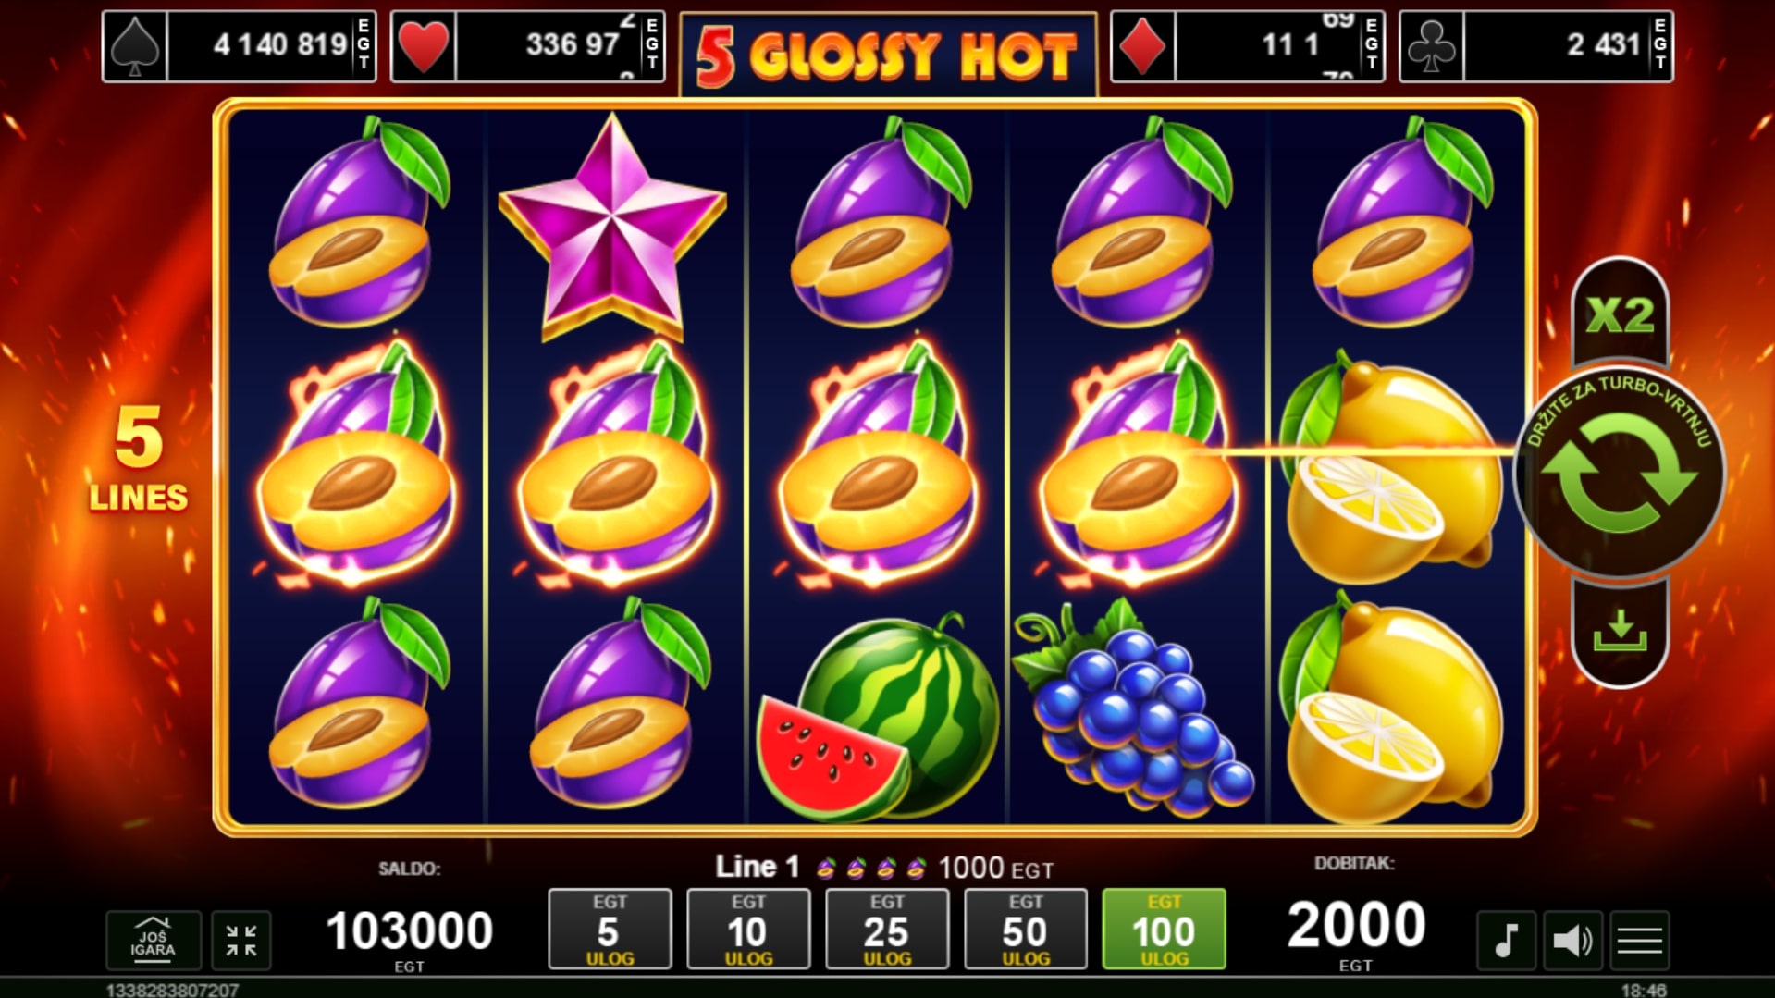Open the heart jackpot level

[528, 46]
